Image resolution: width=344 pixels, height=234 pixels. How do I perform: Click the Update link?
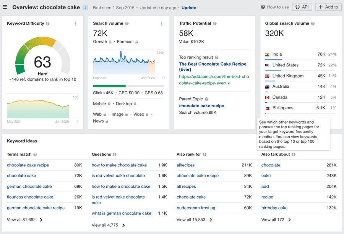point(189,8)
